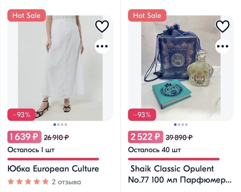
Task: Click the Hot Sale badge on skirt
Action: (x=27, y=15)
